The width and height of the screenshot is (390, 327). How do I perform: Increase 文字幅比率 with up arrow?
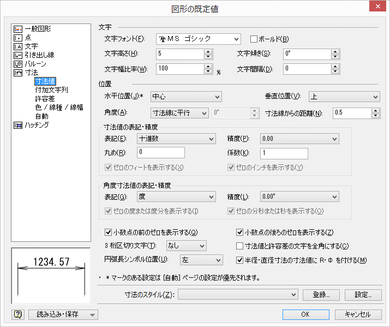(x=208, y=67)
